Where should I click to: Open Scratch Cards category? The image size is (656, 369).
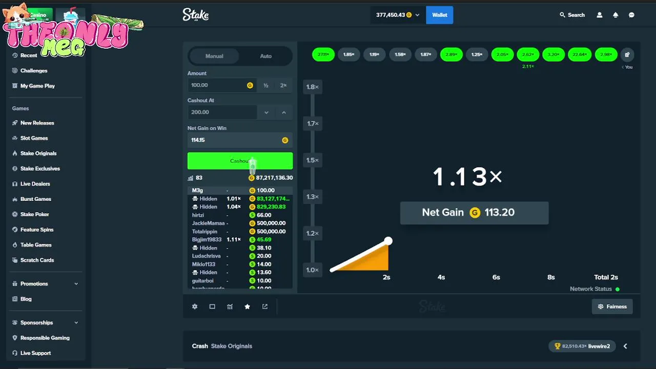pyautogui.click(x=33, y=260)
